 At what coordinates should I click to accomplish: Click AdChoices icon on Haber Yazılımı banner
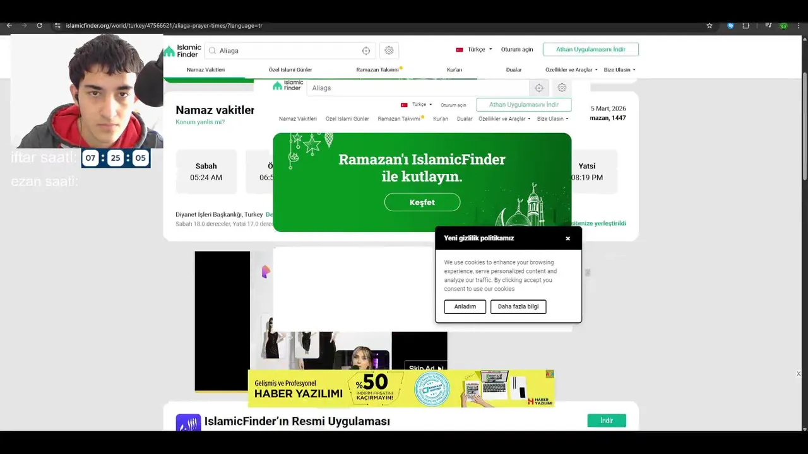[550, 373]
